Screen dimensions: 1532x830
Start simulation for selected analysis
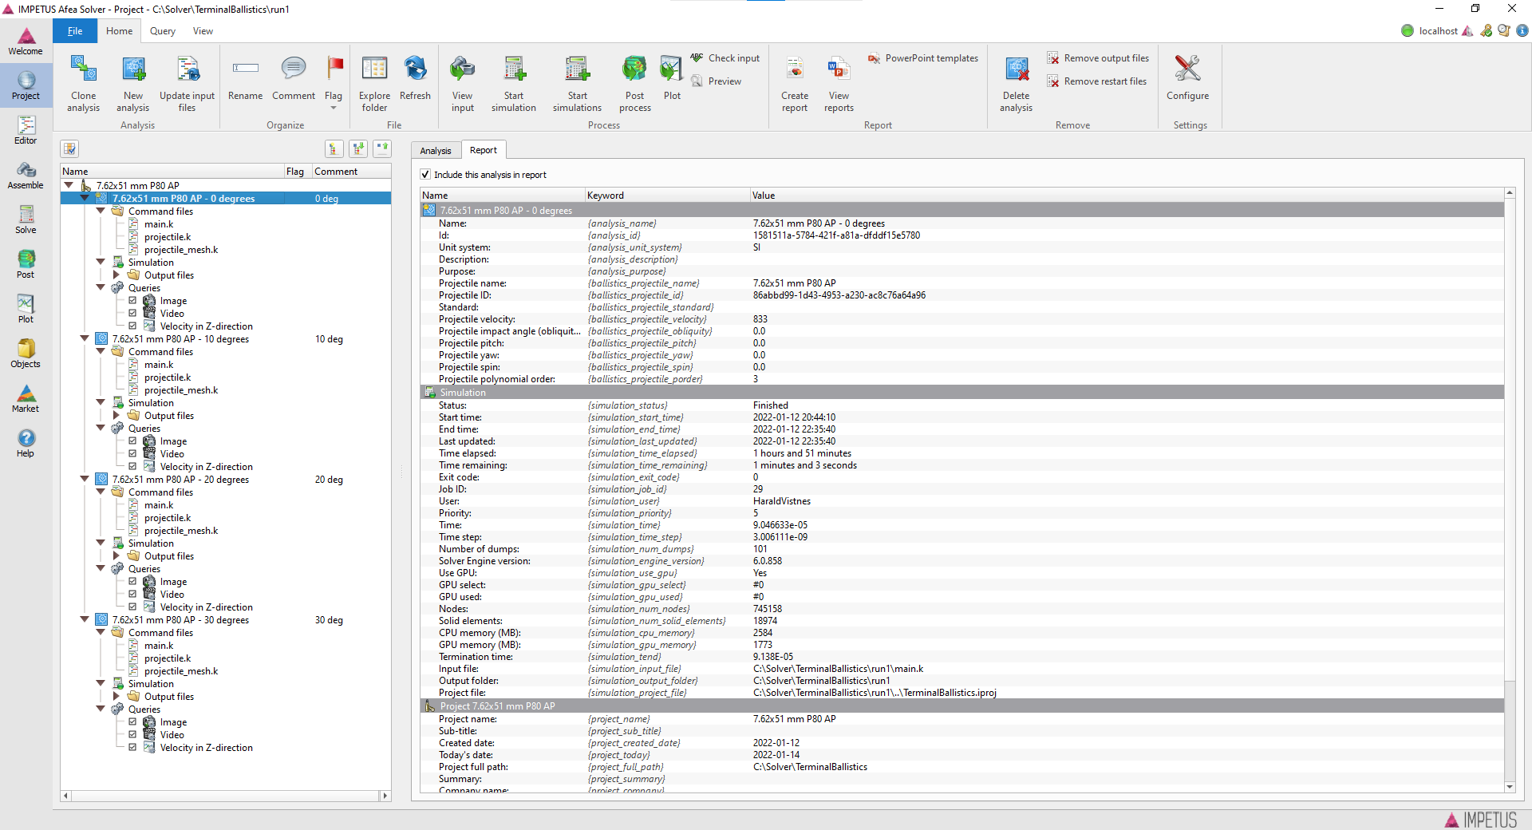(x=514, y=84)
